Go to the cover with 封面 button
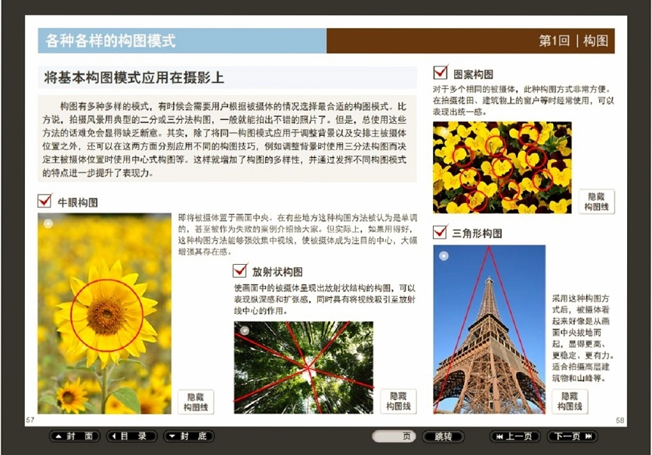652x455 pixels. pyautogui.click(x=76, y=436)
